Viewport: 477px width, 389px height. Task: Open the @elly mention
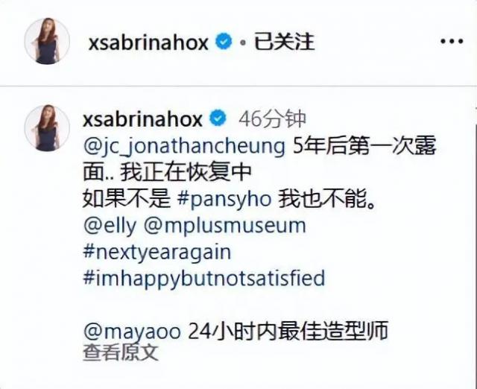tap(110, 227)
